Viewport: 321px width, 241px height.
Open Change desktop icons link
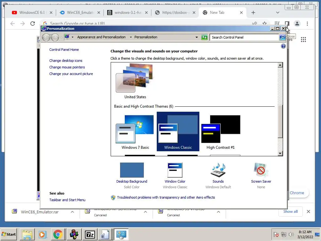point(66,61)
